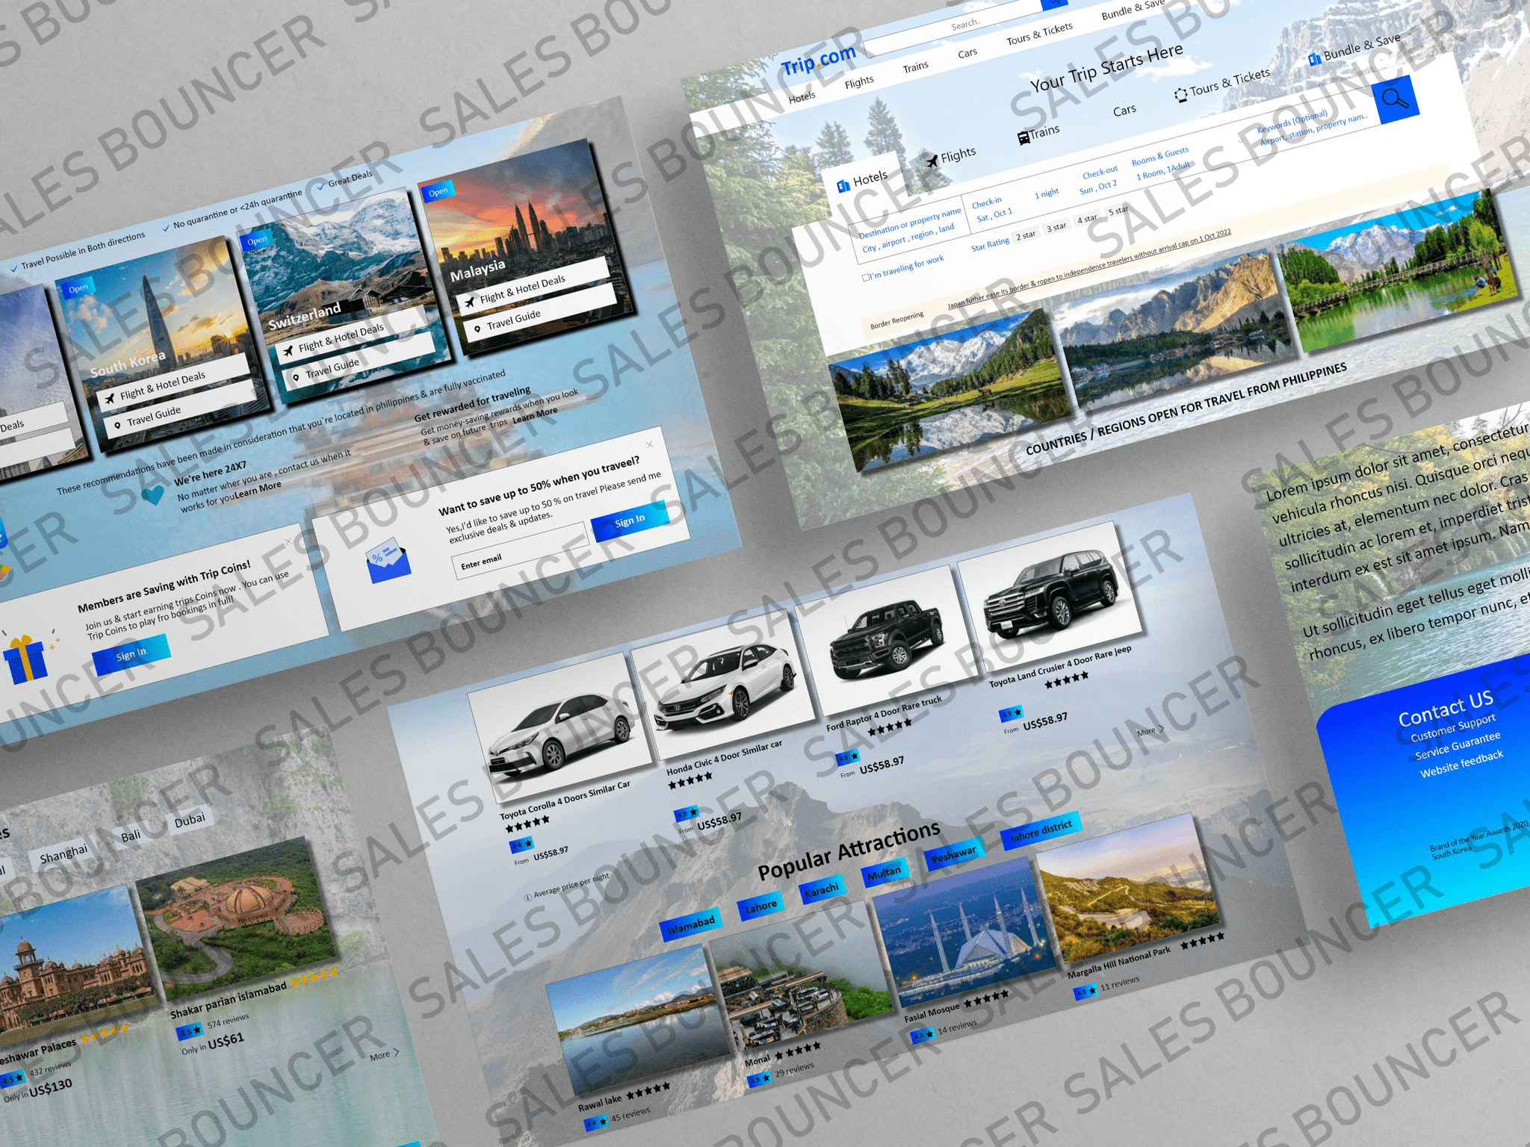Open Flights in top navigation menu
This screenshot has width=1530, height=1147.
click(859, 82)
